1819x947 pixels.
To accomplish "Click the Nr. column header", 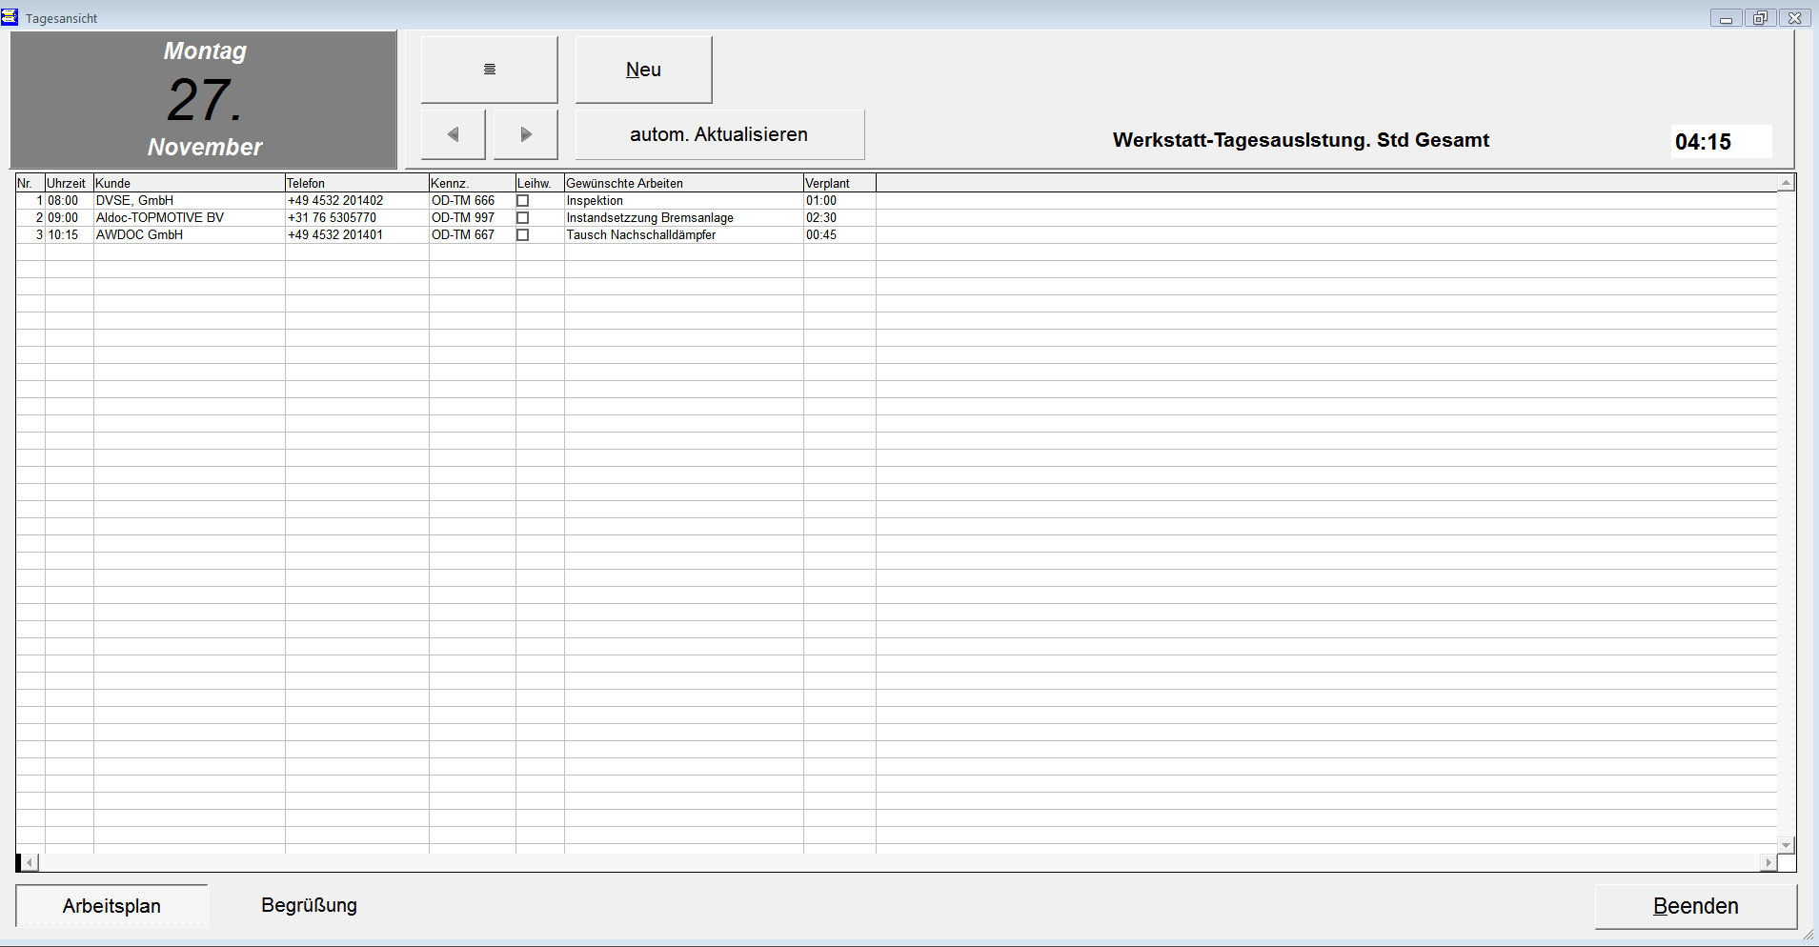I will coord(30,183).
